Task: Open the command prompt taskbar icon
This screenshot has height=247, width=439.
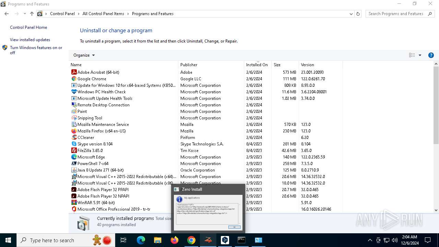Action: pos(242,240)
